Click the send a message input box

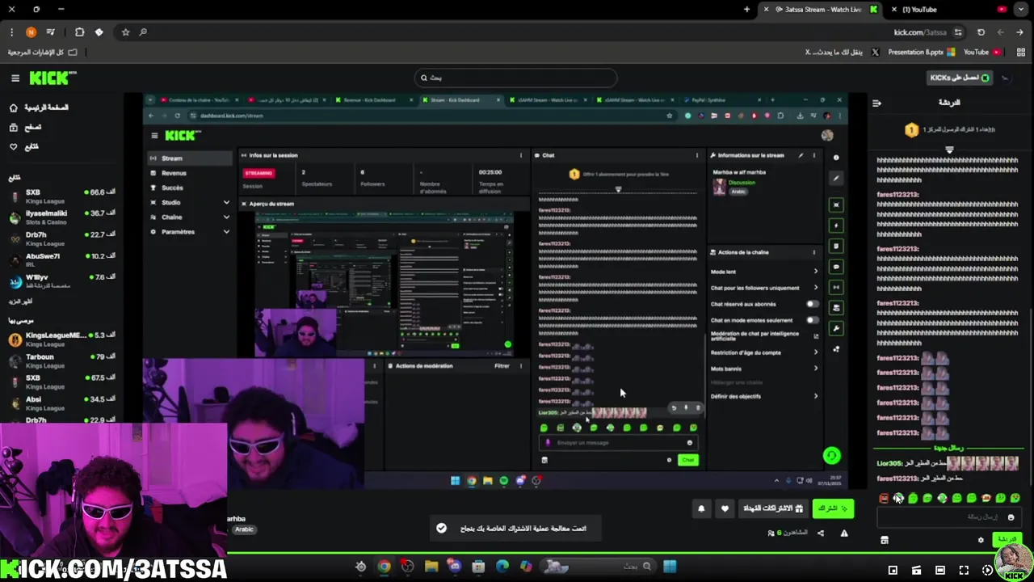point(949,517)
